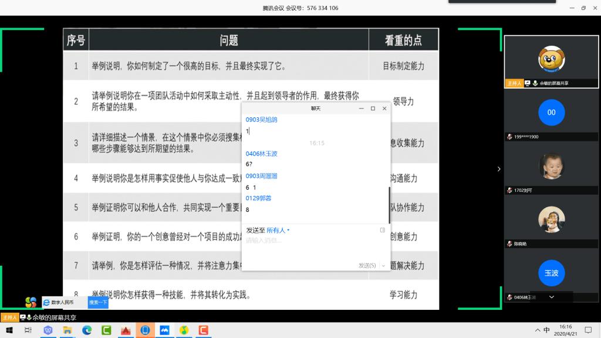Click the 搜索一下 search button
This screenshot has width=601, height=338.
pos(98,302)
